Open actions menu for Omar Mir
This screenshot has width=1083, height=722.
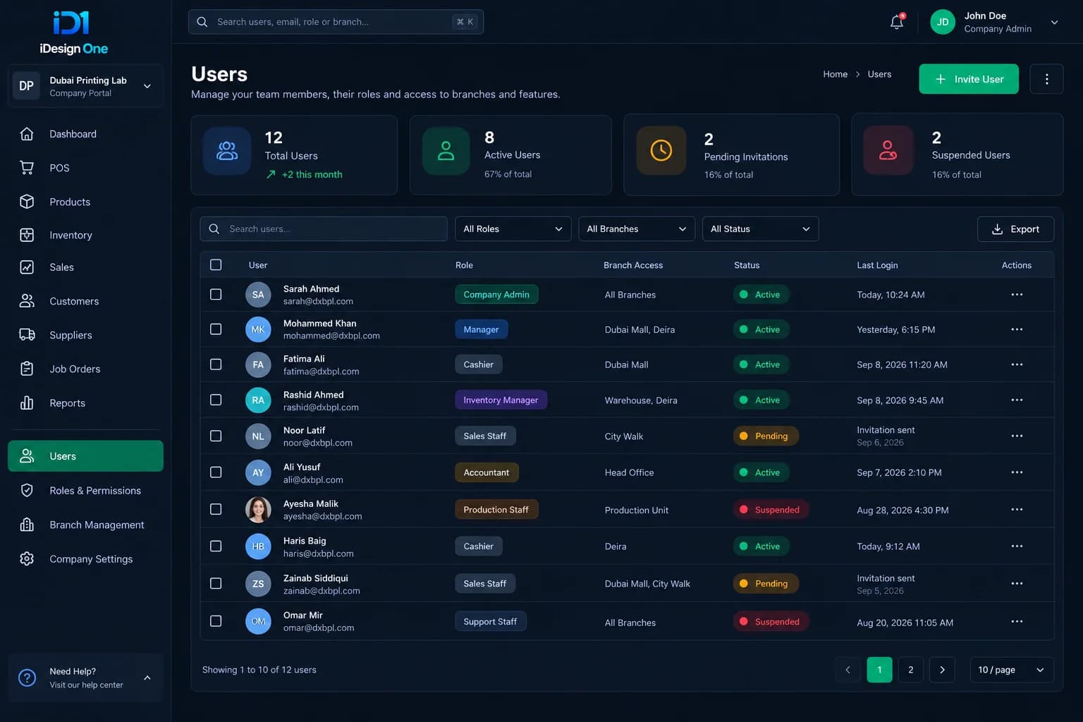click(x=1017, y=621)
